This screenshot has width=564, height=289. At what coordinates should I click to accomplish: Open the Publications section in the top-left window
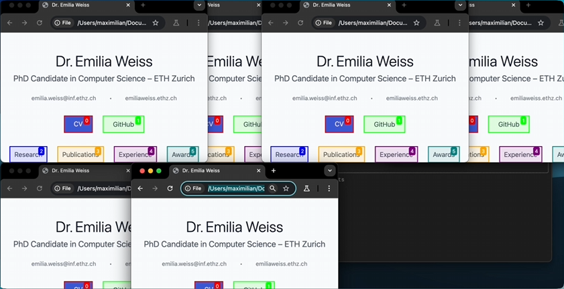pos(80,155)
